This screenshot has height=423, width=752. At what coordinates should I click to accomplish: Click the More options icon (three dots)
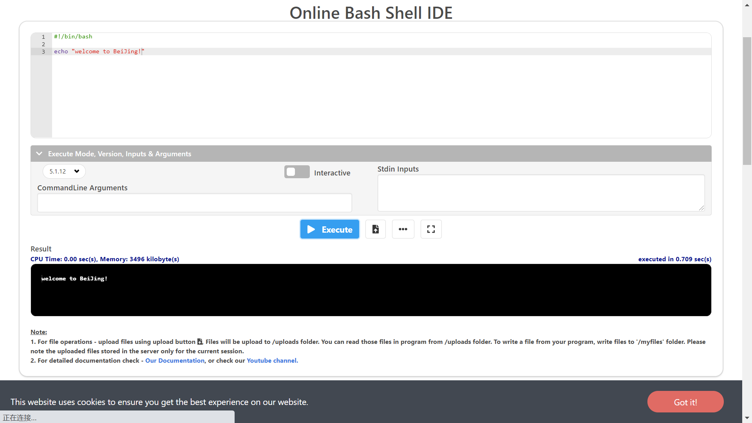pyautogui.click(x=403, y=229)
